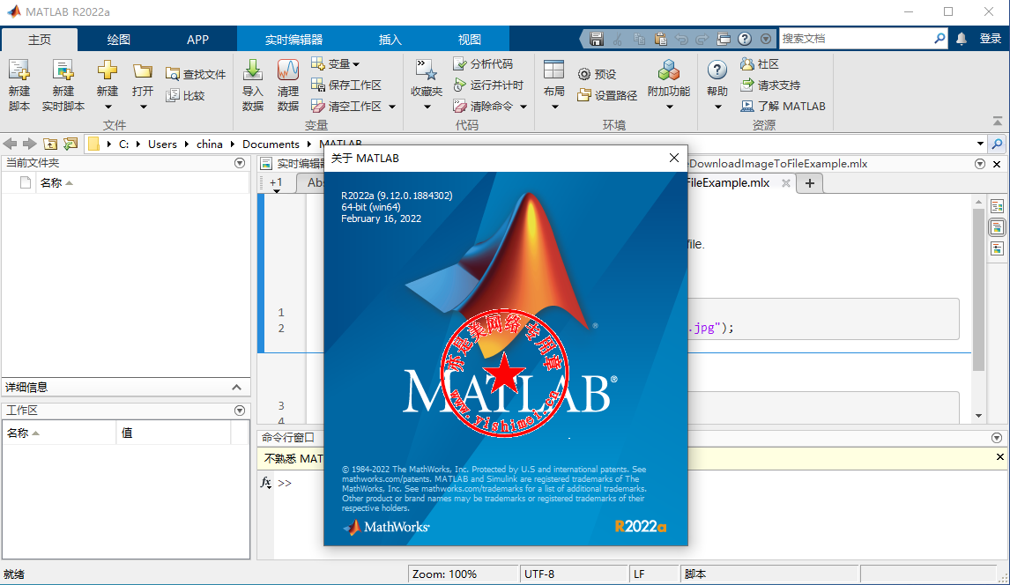Viewport: 1010px width, 585px height.
Task: Collapse the Details (详细信息) panel
Action: pos(236,387)
